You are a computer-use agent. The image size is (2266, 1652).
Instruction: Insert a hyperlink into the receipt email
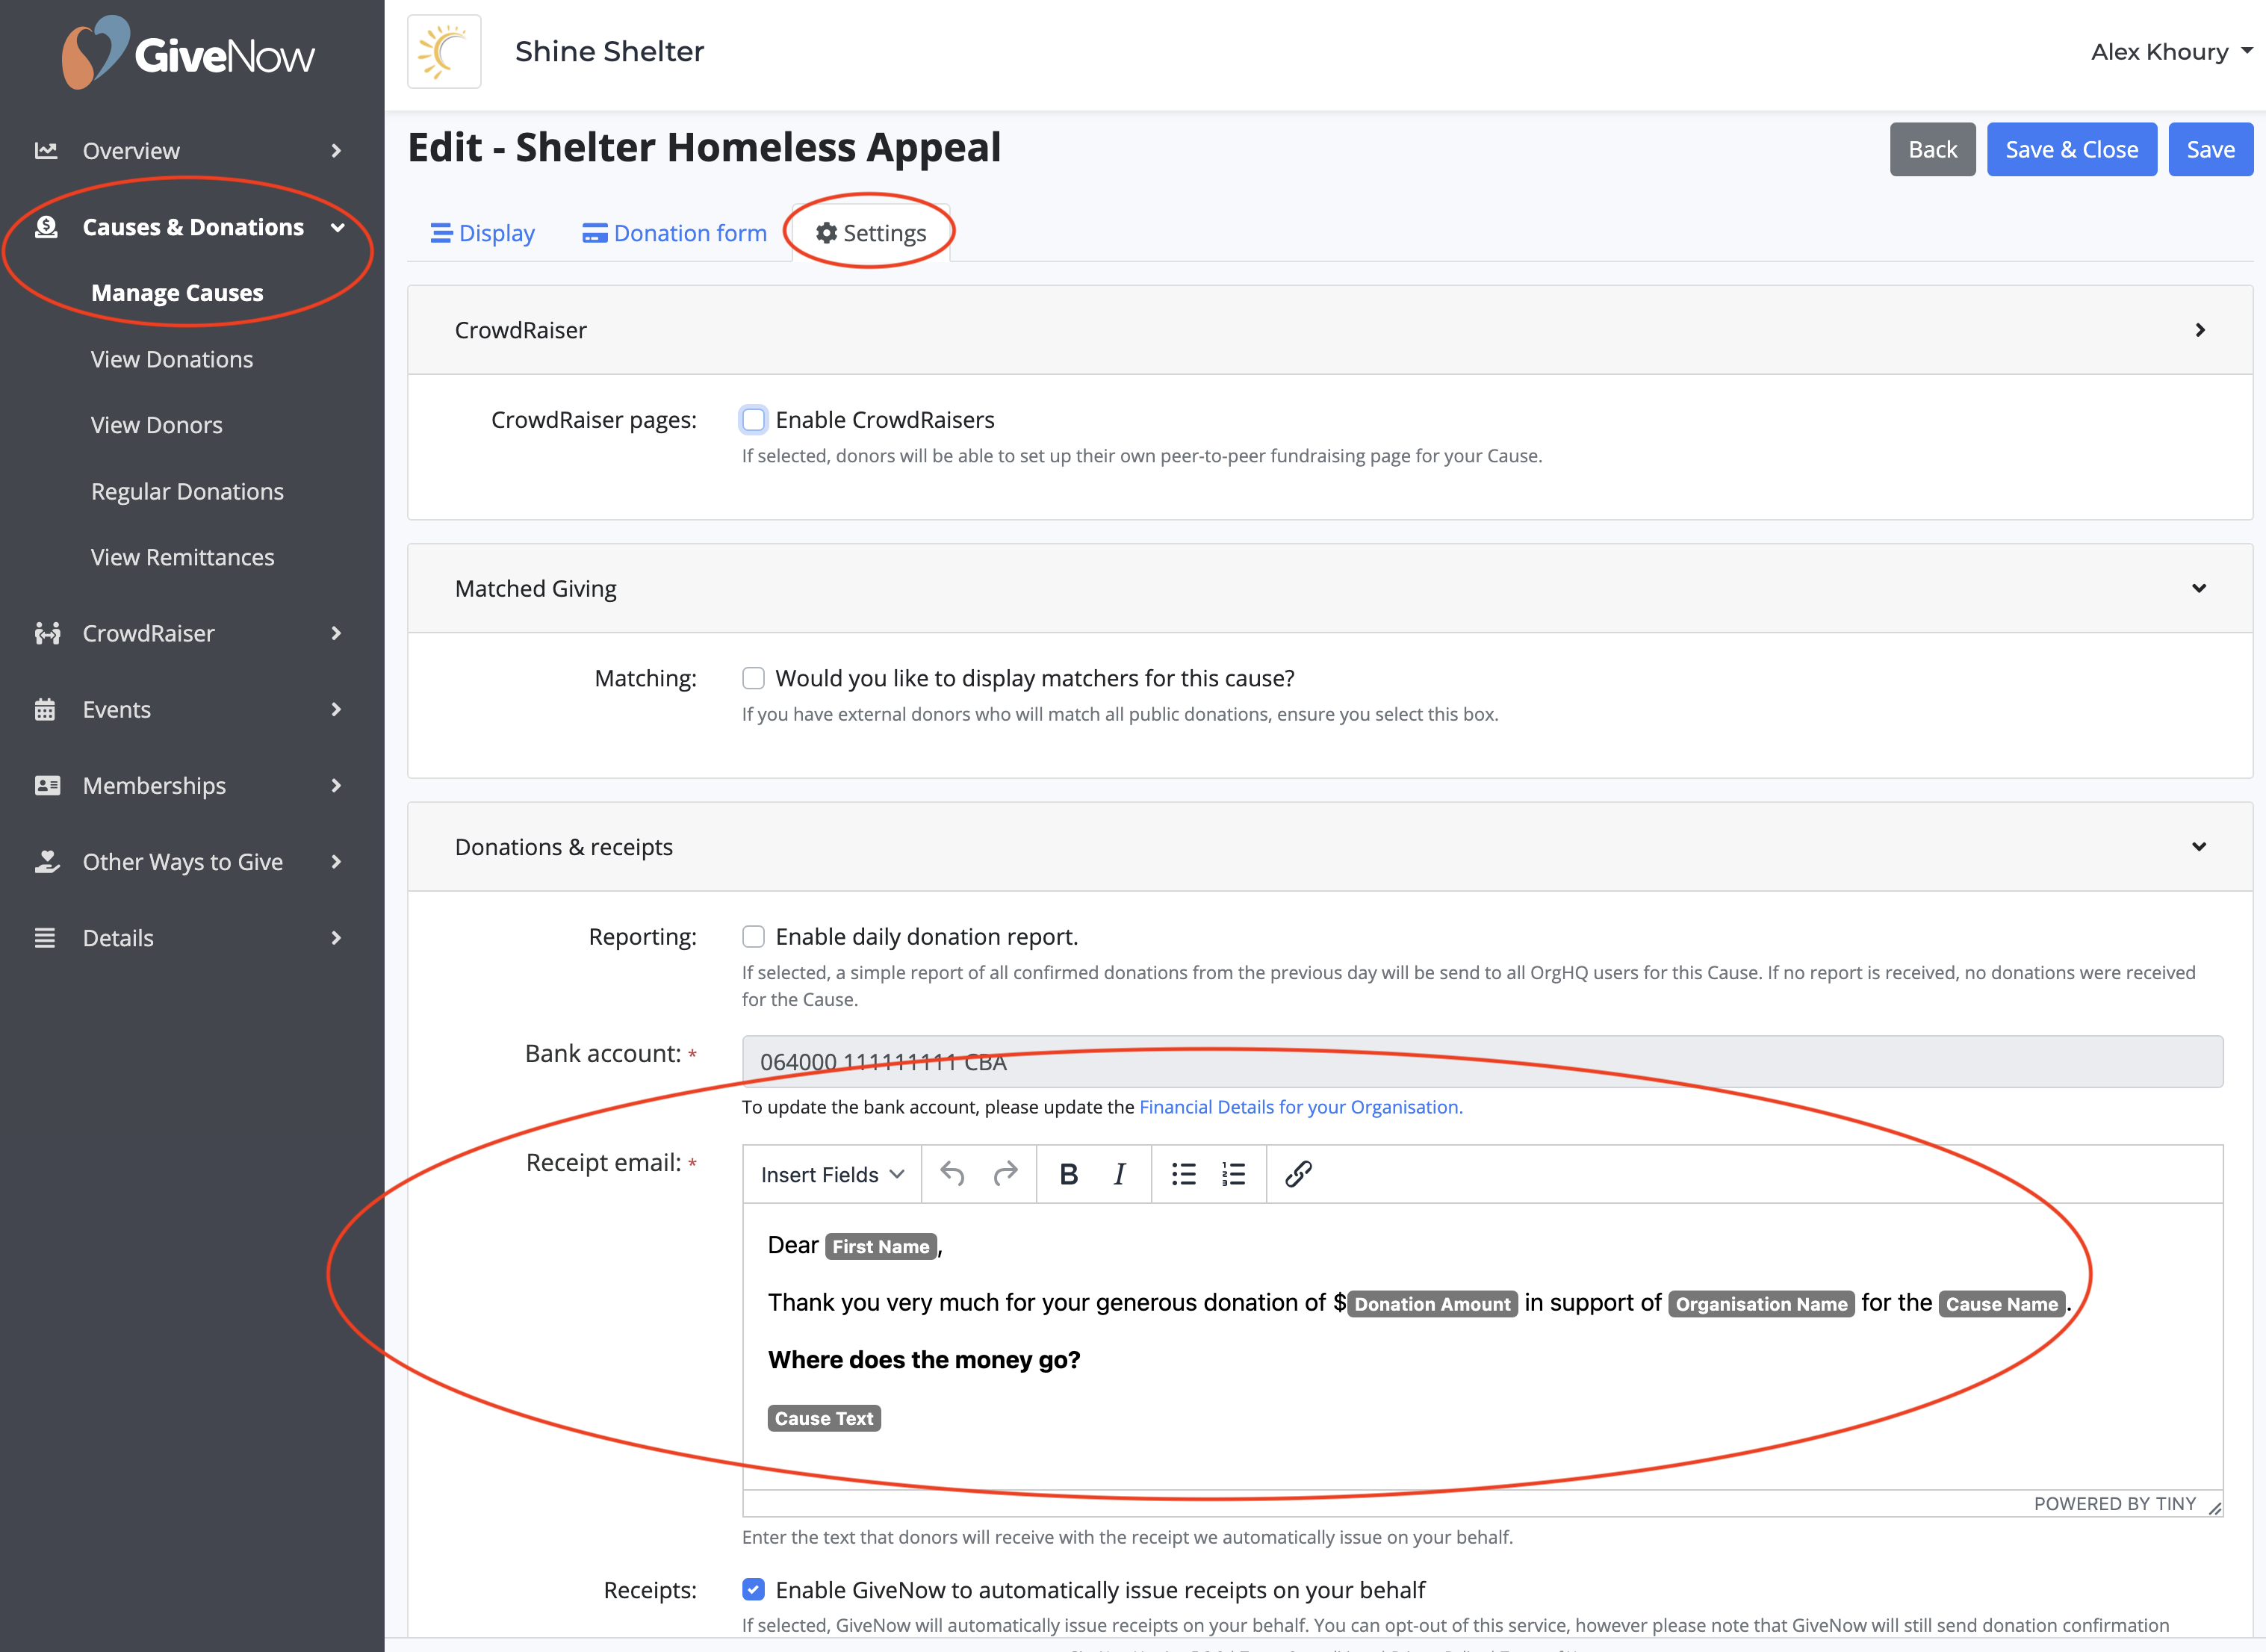coord(1299,1174)
